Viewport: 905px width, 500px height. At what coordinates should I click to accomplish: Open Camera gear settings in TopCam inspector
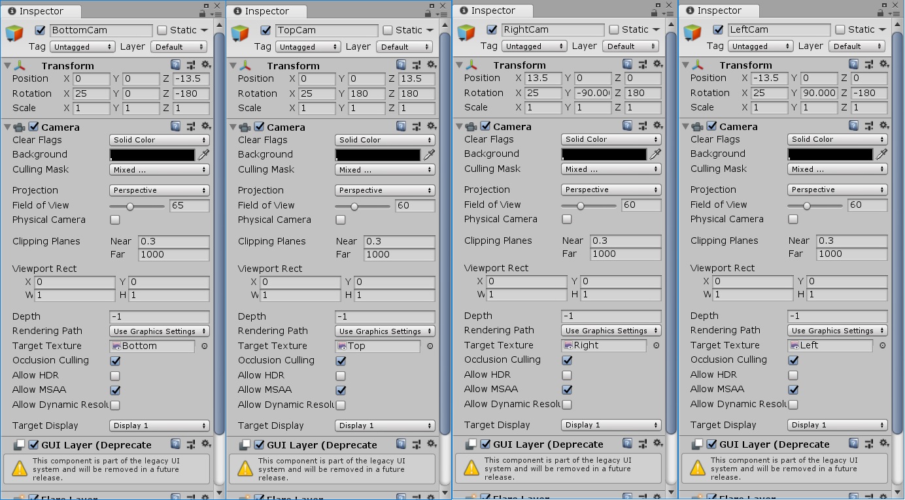point(432,126)
